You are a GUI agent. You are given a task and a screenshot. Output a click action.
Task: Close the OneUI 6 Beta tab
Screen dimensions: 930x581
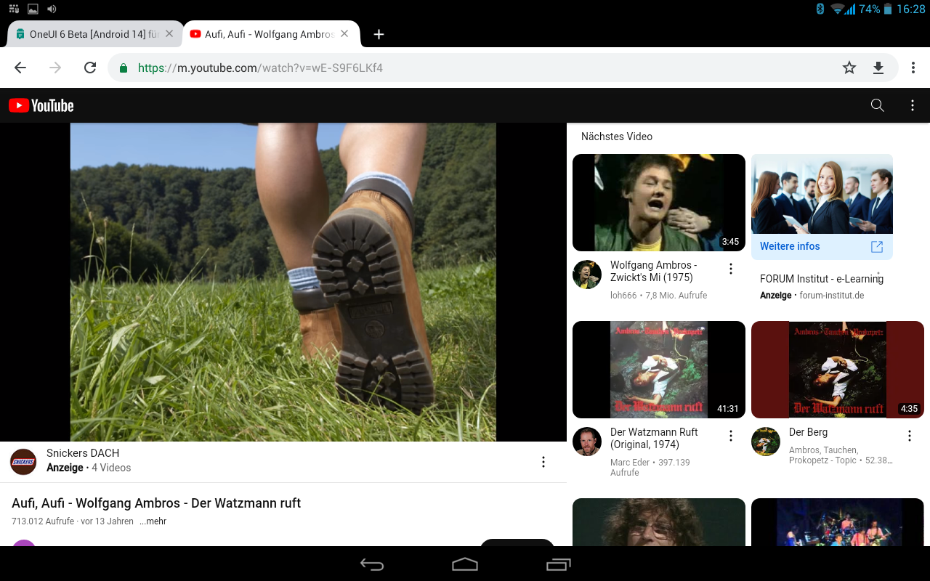pyautogui.click(x=169, y=33)
